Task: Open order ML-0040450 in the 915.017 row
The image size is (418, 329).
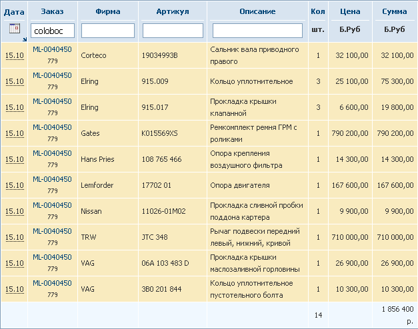Action: coord(52,101)
